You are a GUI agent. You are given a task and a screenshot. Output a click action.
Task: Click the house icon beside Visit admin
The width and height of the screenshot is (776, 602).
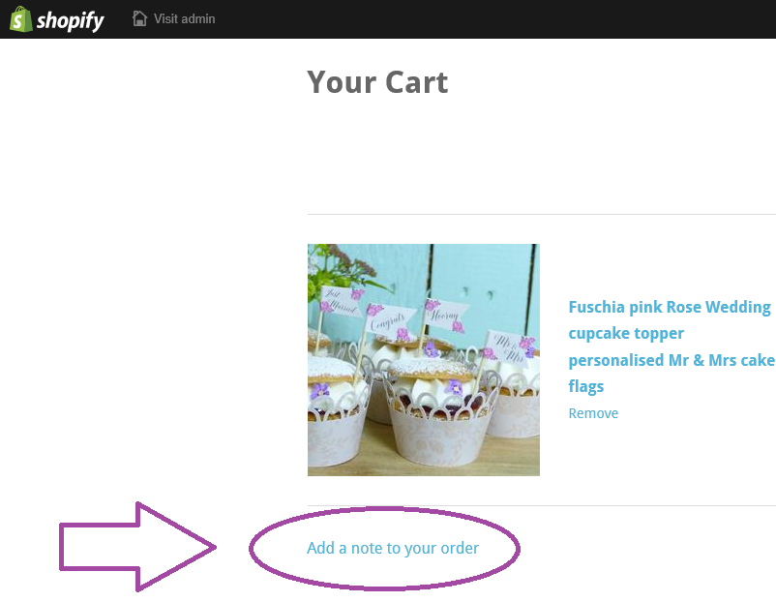coord(140,18)
